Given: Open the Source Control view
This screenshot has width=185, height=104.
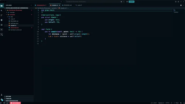Looking at the screenshot, I should (x=1, y=15).
